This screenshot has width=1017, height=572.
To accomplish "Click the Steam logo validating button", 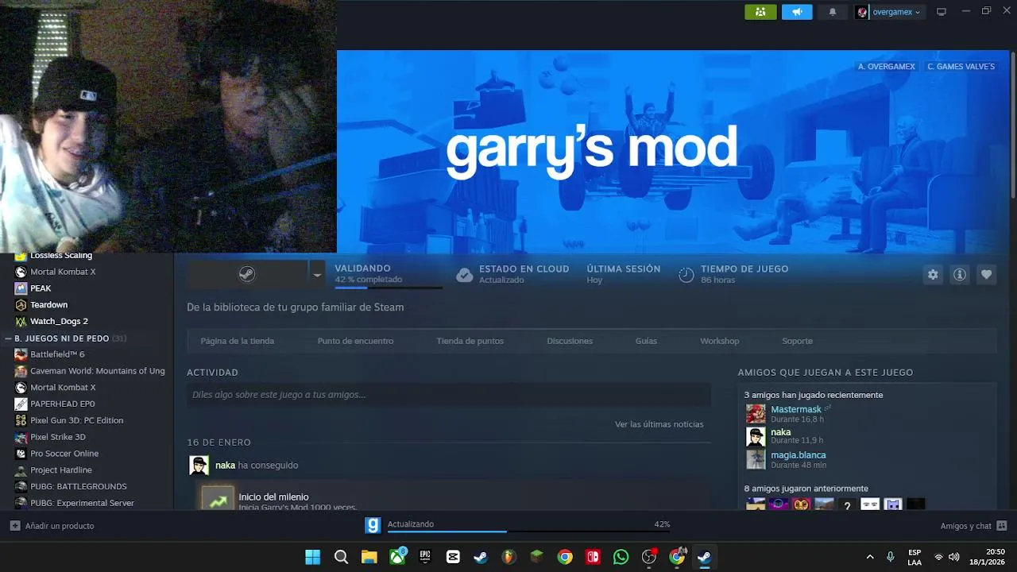I will pyautogui.click(x=247, y=275).
